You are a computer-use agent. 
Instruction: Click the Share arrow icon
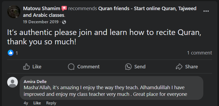point(179,67)
